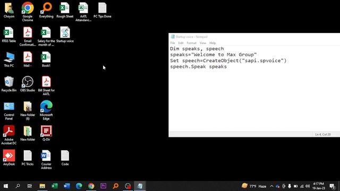The image size is (340, 191).
Task: Open Google Chrome from taskbar
Action: (91, 186)
